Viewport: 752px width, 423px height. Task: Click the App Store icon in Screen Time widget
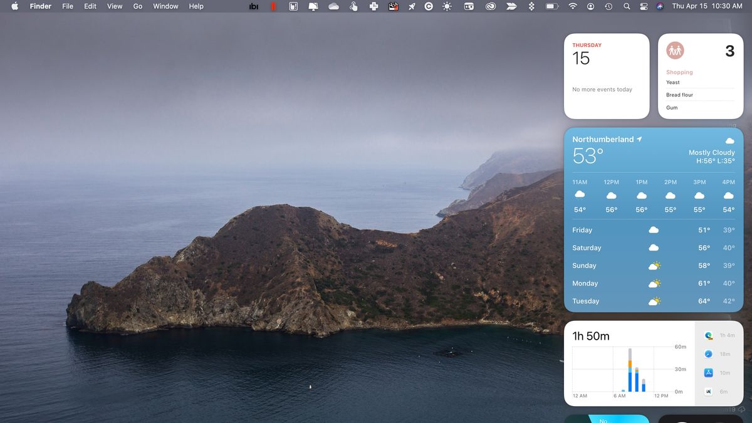coord(709,372)
